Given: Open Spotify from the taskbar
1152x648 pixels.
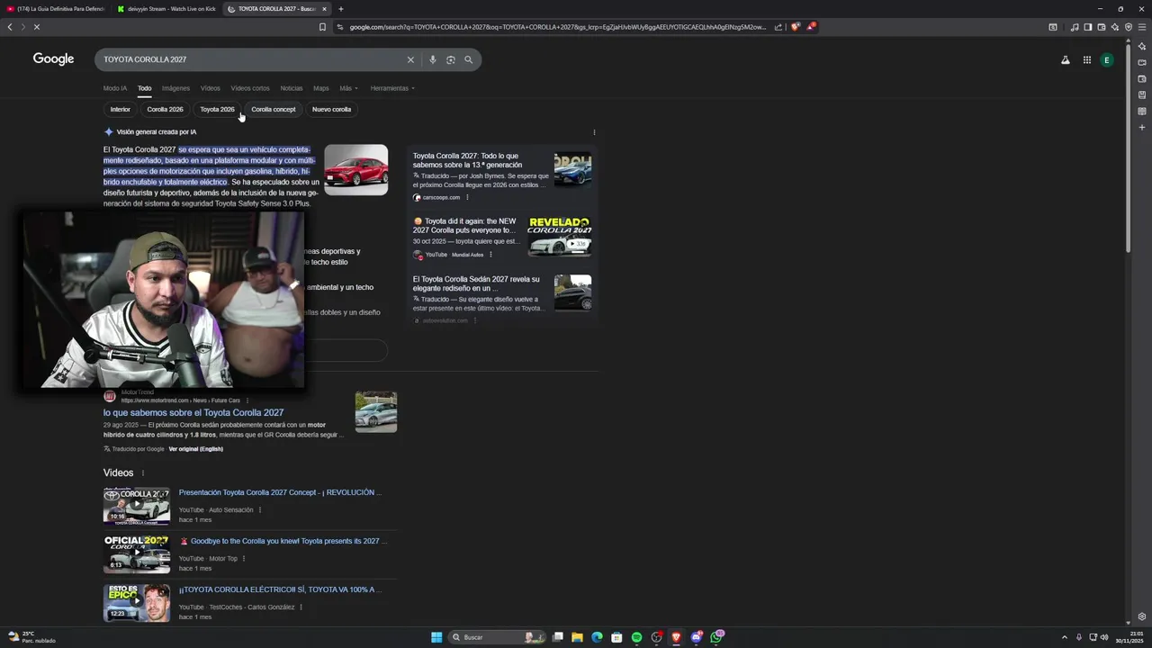Looking at the screenshot, I should pos(636,637).
